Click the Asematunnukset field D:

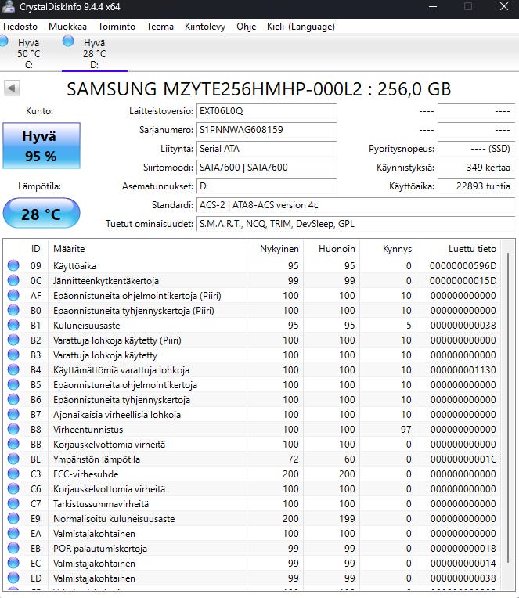267,186
